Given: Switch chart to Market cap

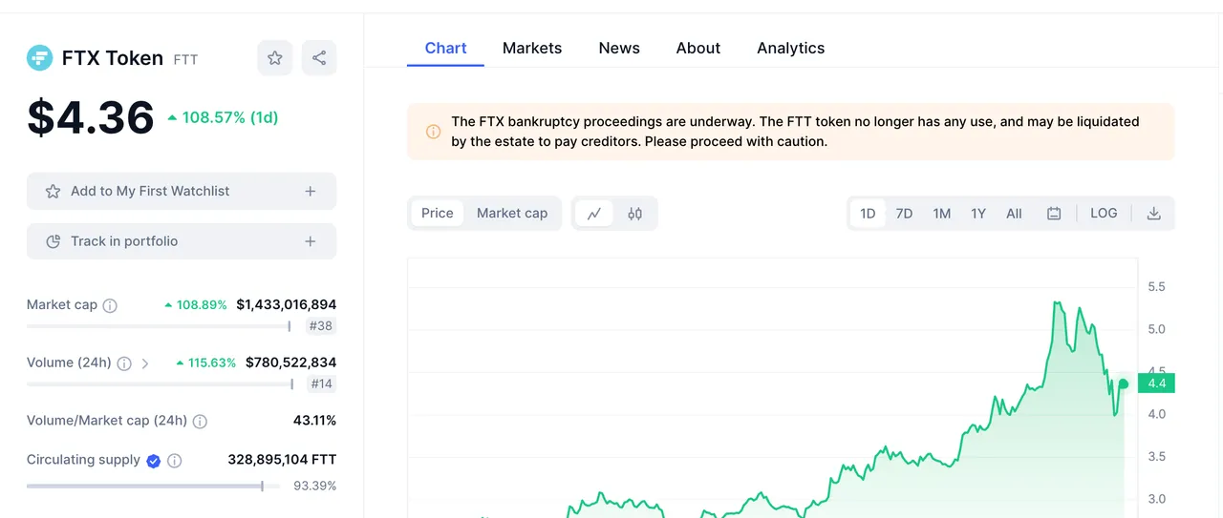Looking at the screenshot, I should pyautogui.click(x=512, y=214).
